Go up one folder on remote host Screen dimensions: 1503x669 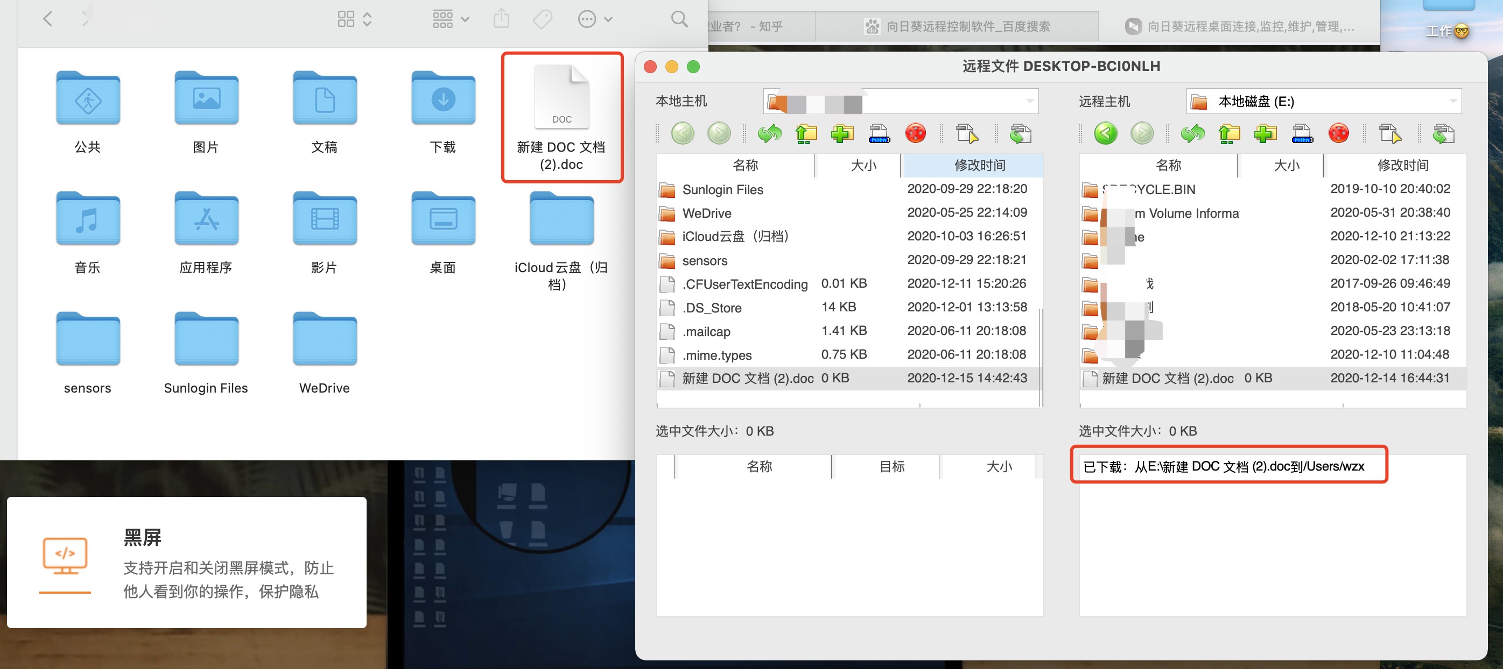point(1229,133)
